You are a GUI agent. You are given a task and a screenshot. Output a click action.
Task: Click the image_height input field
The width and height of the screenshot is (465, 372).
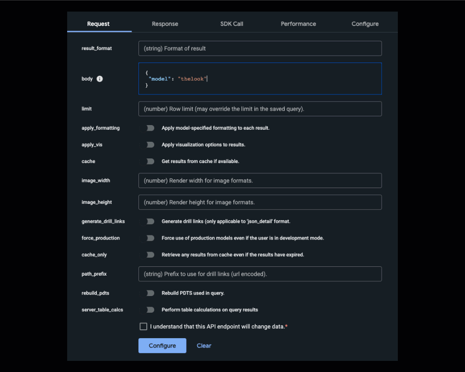tap(260, 202)
